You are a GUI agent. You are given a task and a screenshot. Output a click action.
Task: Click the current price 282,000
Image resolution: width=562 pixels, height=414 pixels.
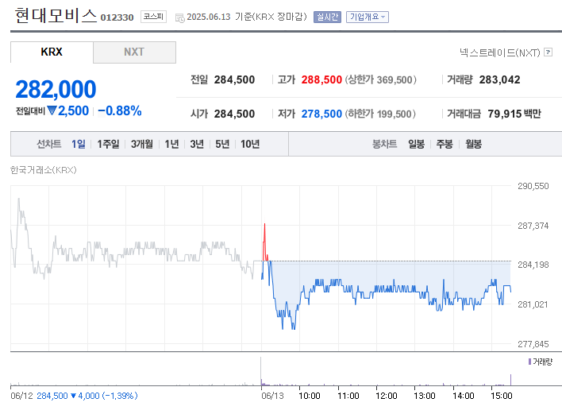click(56, 89)
